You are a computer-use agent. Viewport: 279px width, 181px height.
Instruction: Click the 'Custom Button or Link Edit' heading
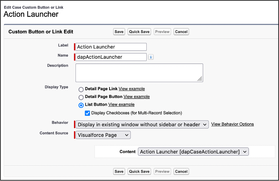41,32
